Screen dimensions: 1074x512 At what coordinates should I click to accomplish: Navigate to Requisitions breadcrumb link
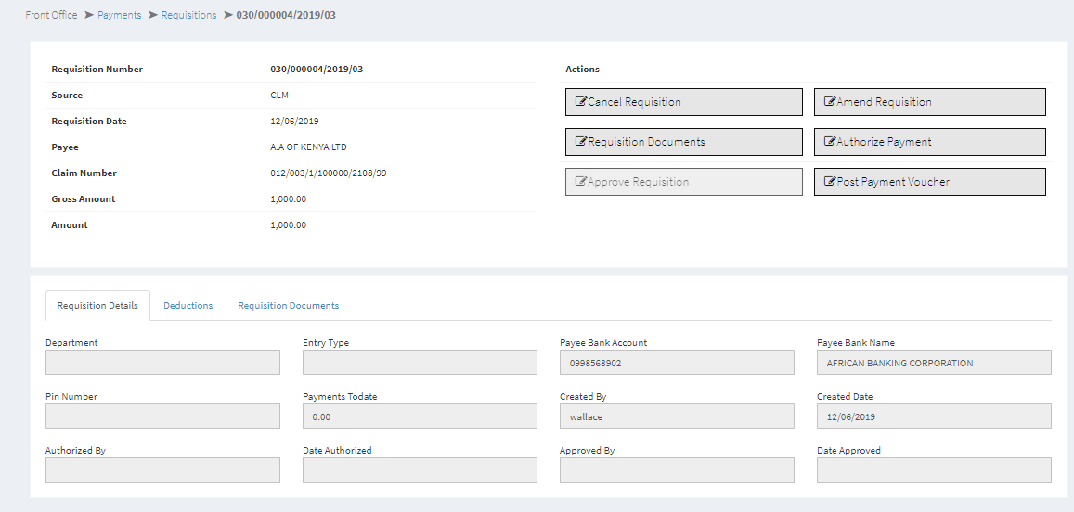pyautogui.click(x=188, y=15)
